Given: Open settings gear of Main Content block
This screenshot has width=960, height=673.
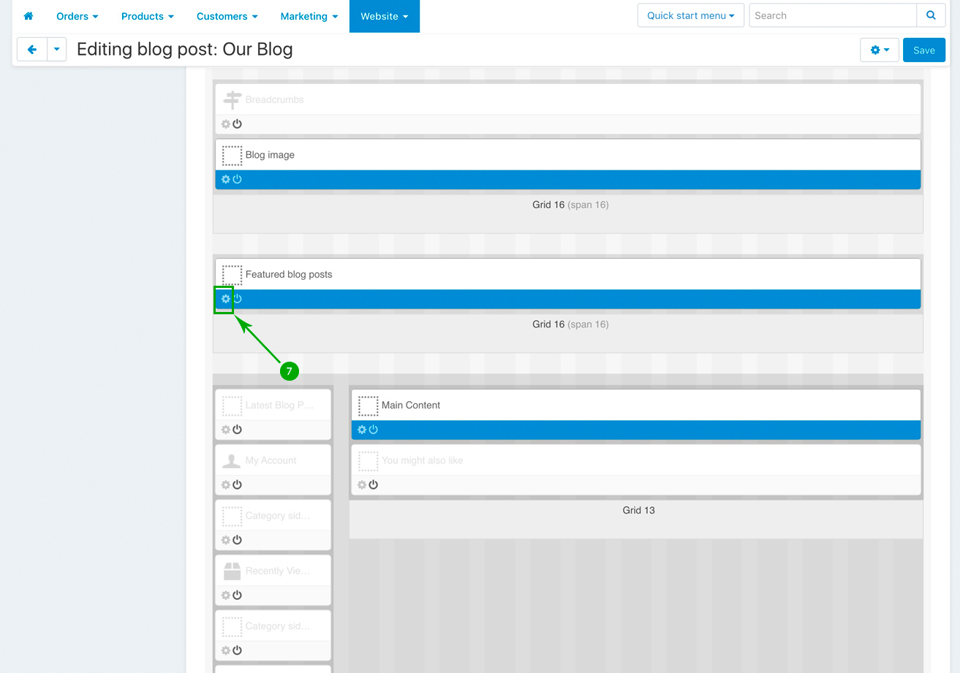Looking at the screenshot, I should coord(362,430).
